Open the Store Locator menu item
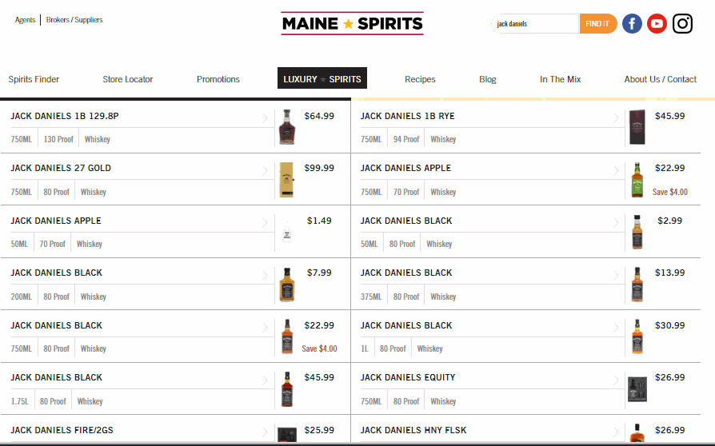 pyautogui.click(x=128, y=79)
